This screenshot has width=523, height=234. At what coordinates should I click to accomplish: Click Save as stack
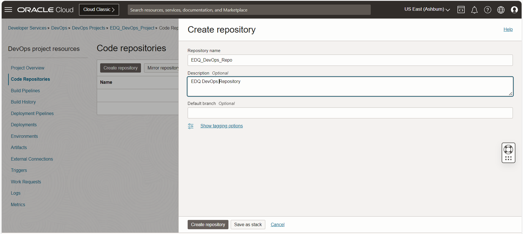coord(248,224)
